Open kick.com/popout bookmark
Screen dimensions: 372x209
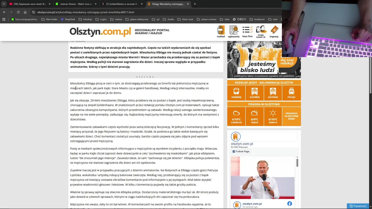click(25, 19)
